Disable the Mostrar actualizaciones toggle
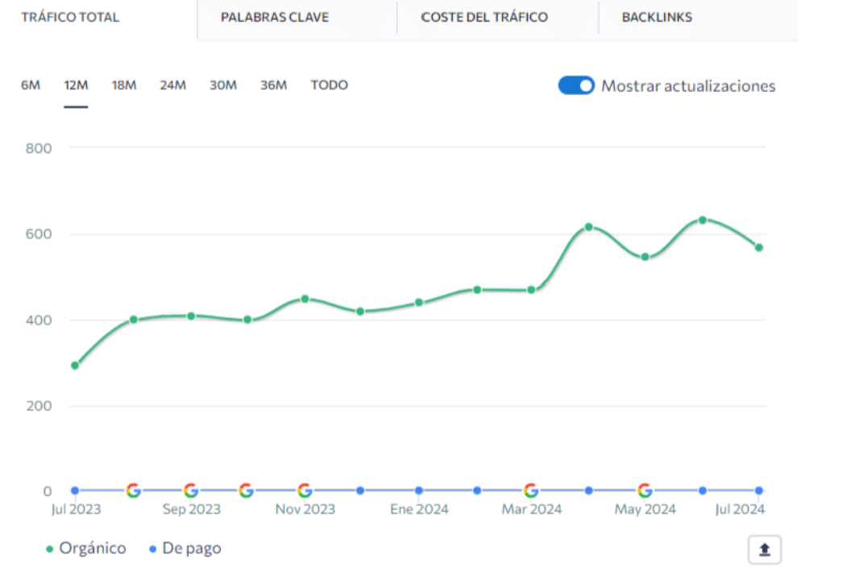This screenshot has height=567, width=843. [x=576, y=85]
